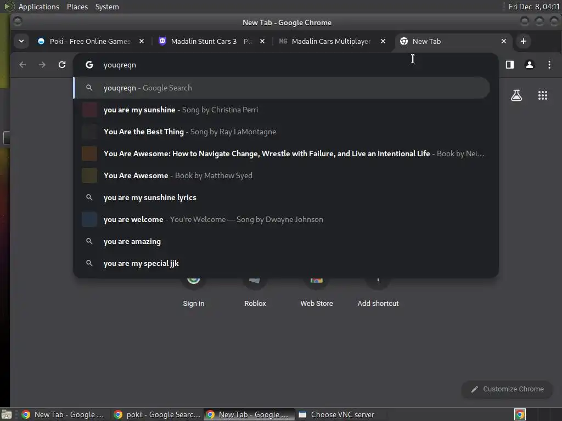
Task: Open the Chrome three-dot menu
Action: (549, 65)
